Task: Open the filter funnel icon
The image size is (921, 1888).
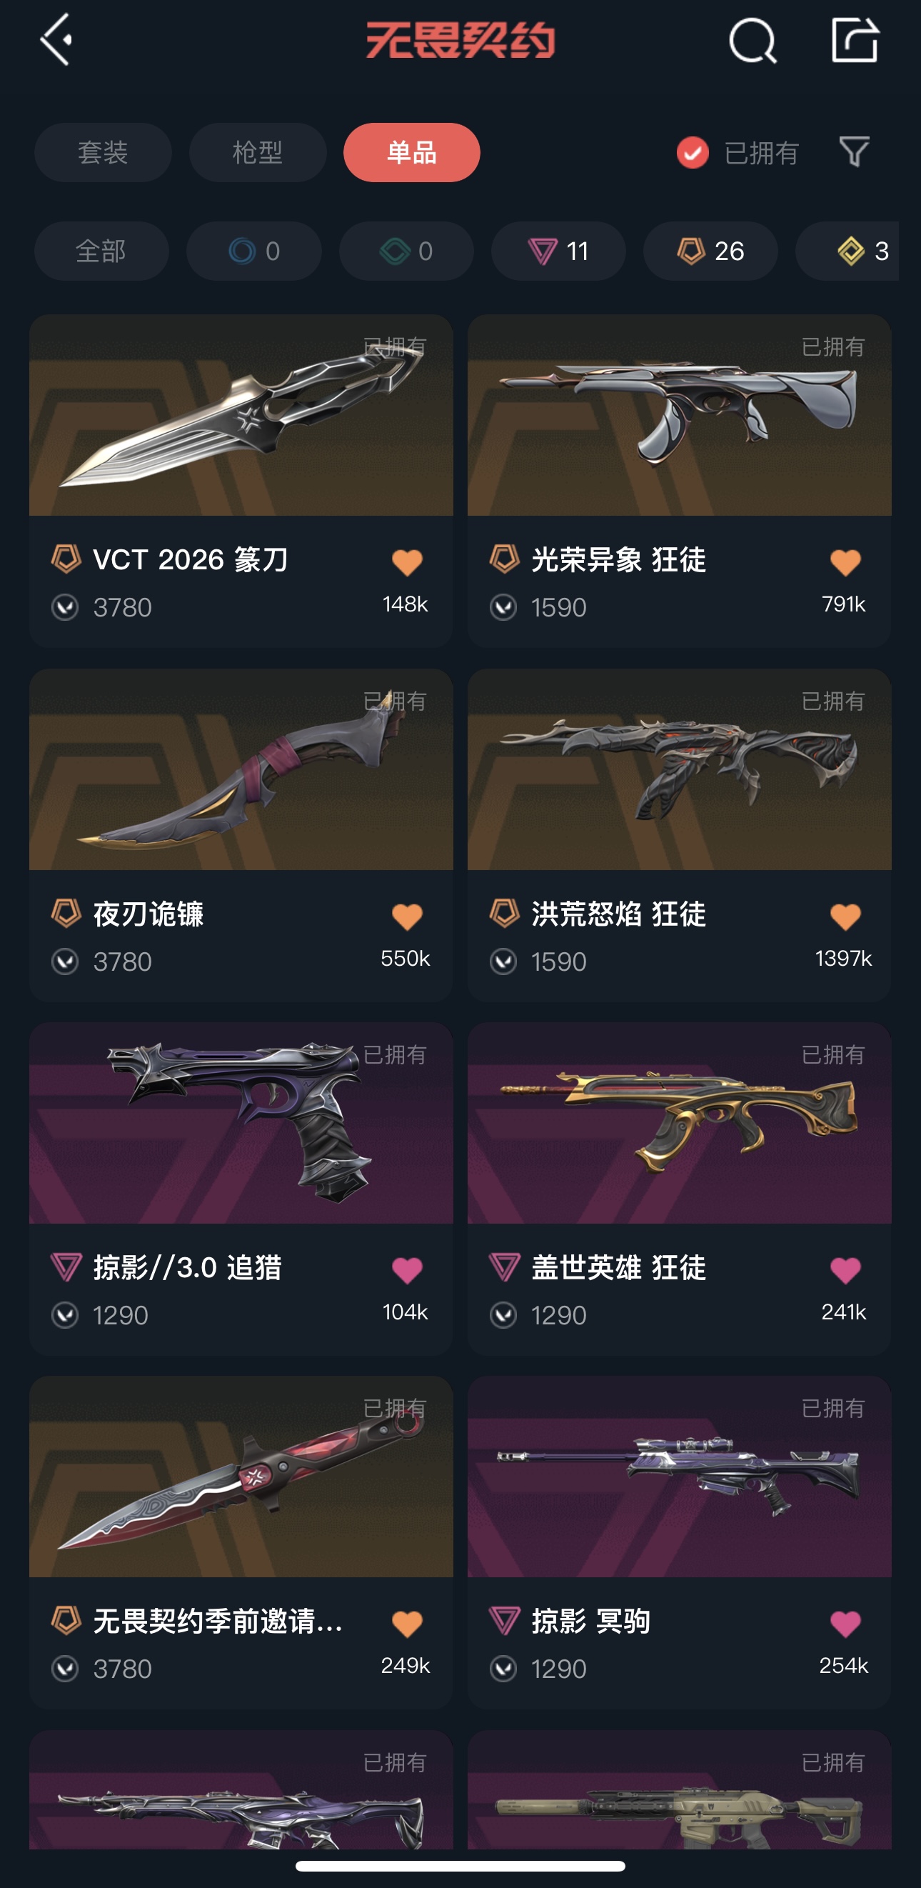Action: [855, 151]
